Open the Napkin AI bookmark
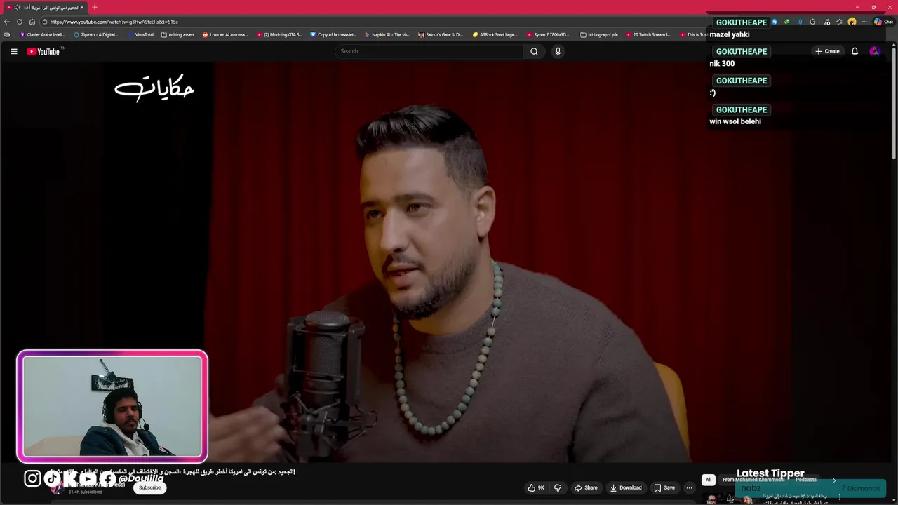The height and width of the screenshot is (505, 898). coord(387,34)
